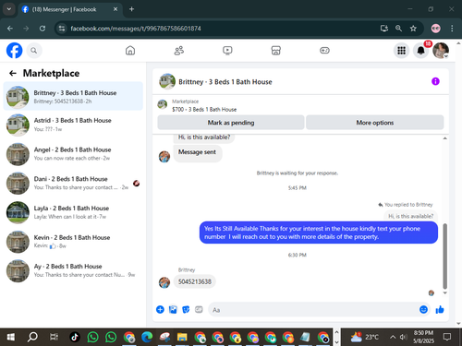The width and height of the screenshot is (462, 346).
Task: Click More options button
Action: 375,123
